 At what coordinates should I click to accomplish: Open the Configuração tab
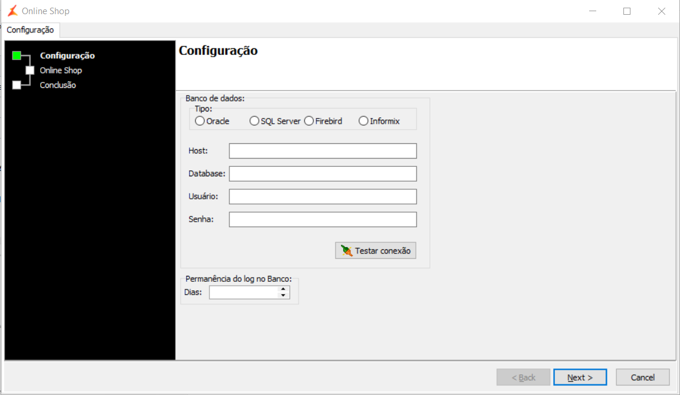(30, 30)
